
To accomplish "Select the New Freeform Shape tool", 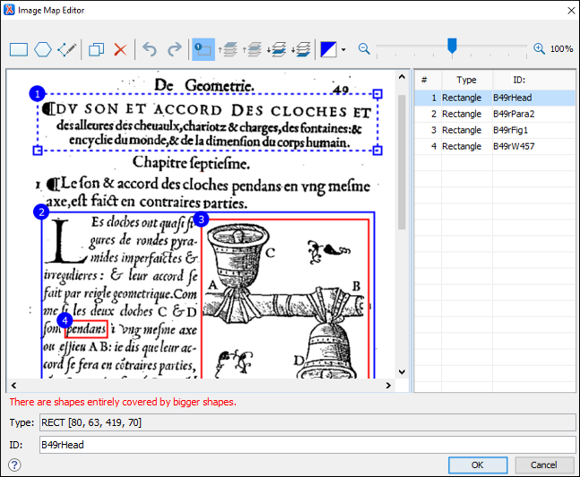I will [x=66, y=50].
